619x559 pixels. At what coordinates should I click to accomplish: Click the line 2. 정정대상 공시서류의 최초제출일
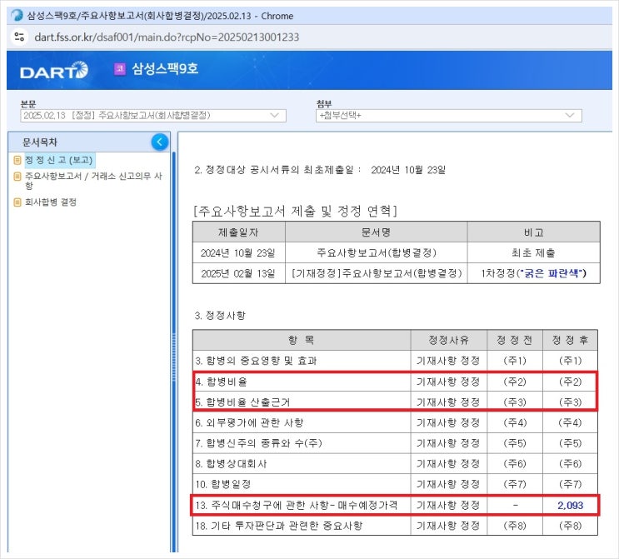pyautogui.click(x=320, y=170)
